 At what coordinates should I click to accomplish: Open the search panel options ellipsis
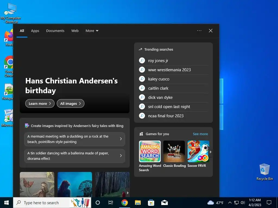click(199, 31)
